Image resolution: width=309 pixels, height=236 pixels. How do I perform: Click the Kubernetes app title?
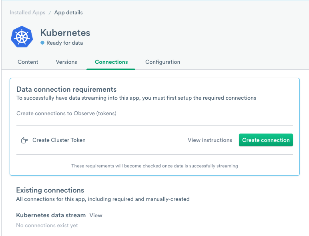[x=65, y=33]
